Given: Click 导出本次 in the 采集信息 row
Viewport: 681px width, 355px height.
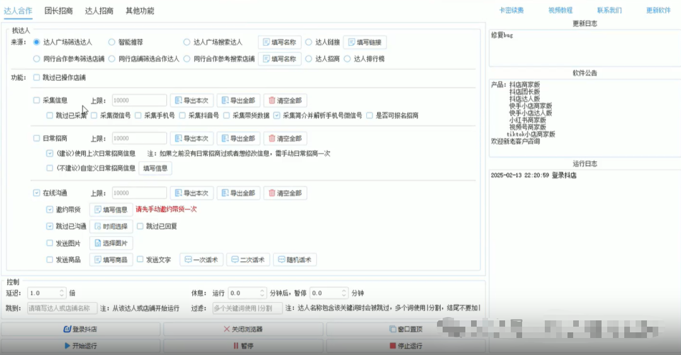Looking at the screenshot, I should point(191,100).
